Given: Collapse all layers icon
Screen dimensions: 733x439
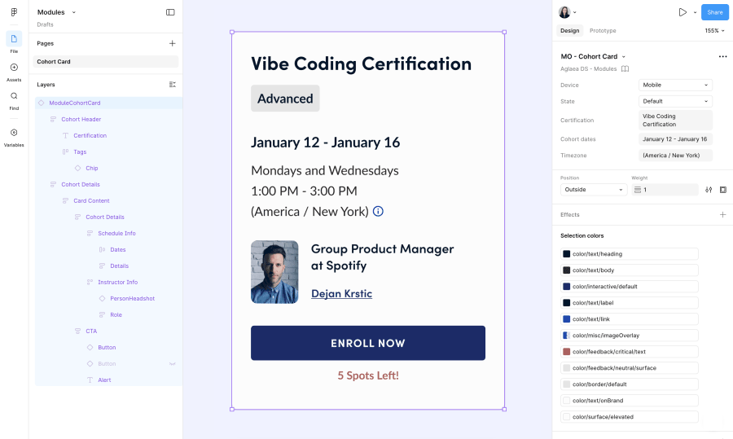Looking at the screenshot, I should pos(172,85).
